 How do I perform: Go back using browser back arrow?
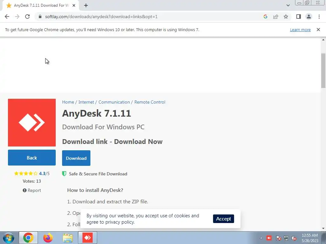click(7, 17)
